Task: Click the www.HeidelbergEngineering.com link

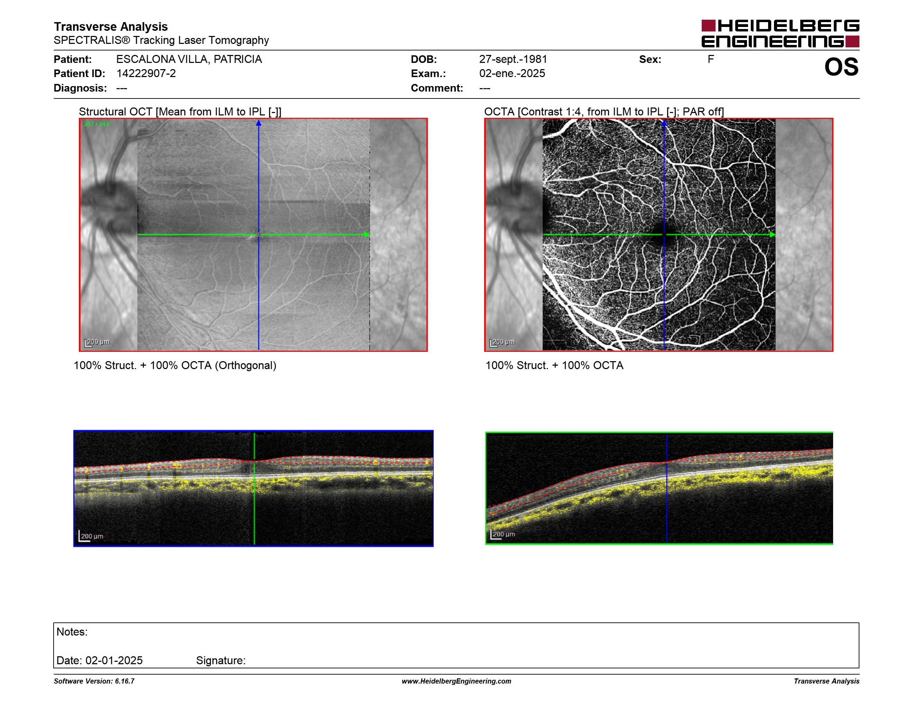Action: tap(456, 681)
